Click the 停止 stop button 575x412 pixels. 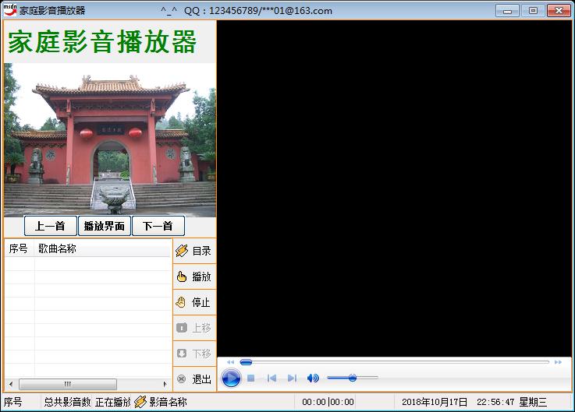tap(194, 302)
